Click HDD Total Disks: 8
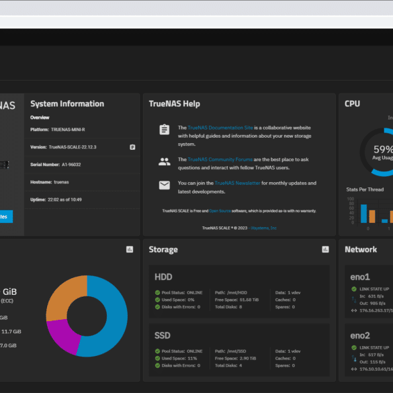 click(x=228, y=307)
